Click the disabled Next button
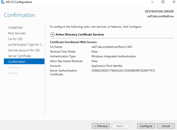Image resolution: width=177 pixels, height=130 pixels. pos(121,126)
